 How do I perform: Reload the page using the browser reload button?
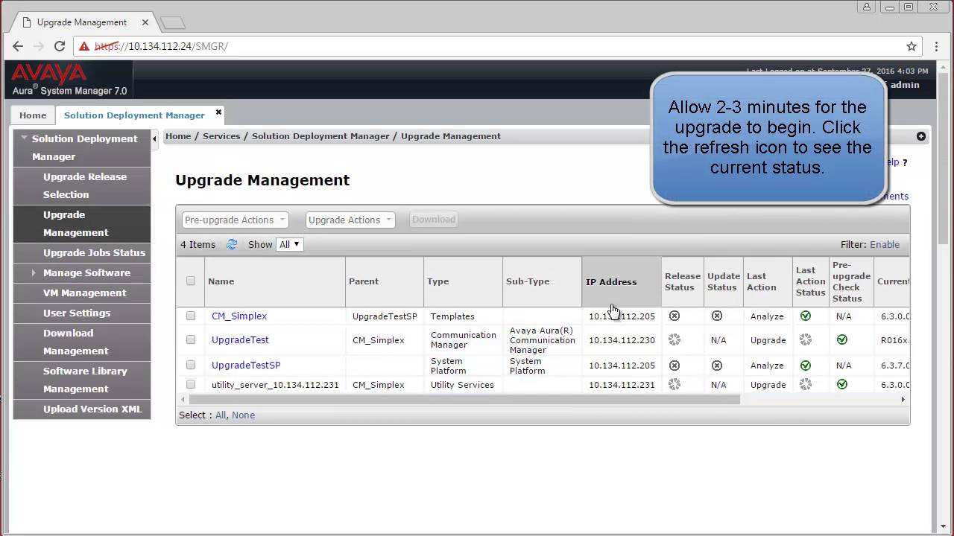pyautogui.click(x=60, y=46)
